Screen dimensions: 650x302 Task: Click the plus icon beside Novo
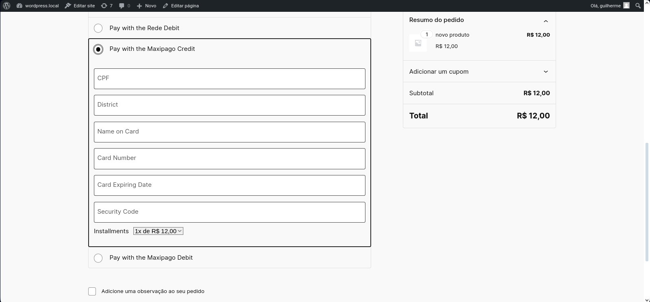point(139,6)
